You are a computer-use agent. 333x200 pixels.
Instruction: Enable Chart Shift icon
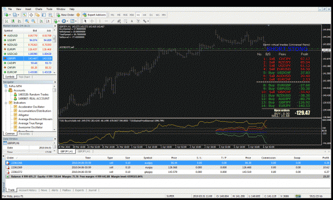[48, 21]
